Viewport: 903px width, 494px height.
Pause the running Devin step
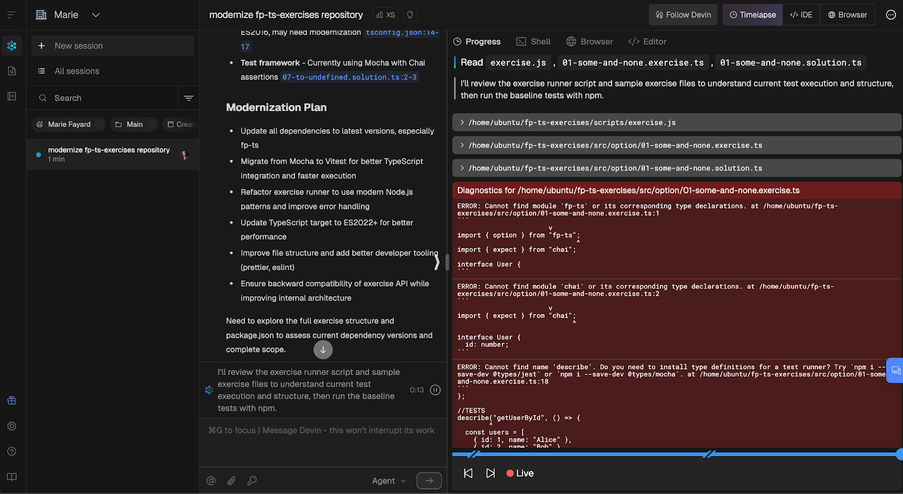(435, 390)
